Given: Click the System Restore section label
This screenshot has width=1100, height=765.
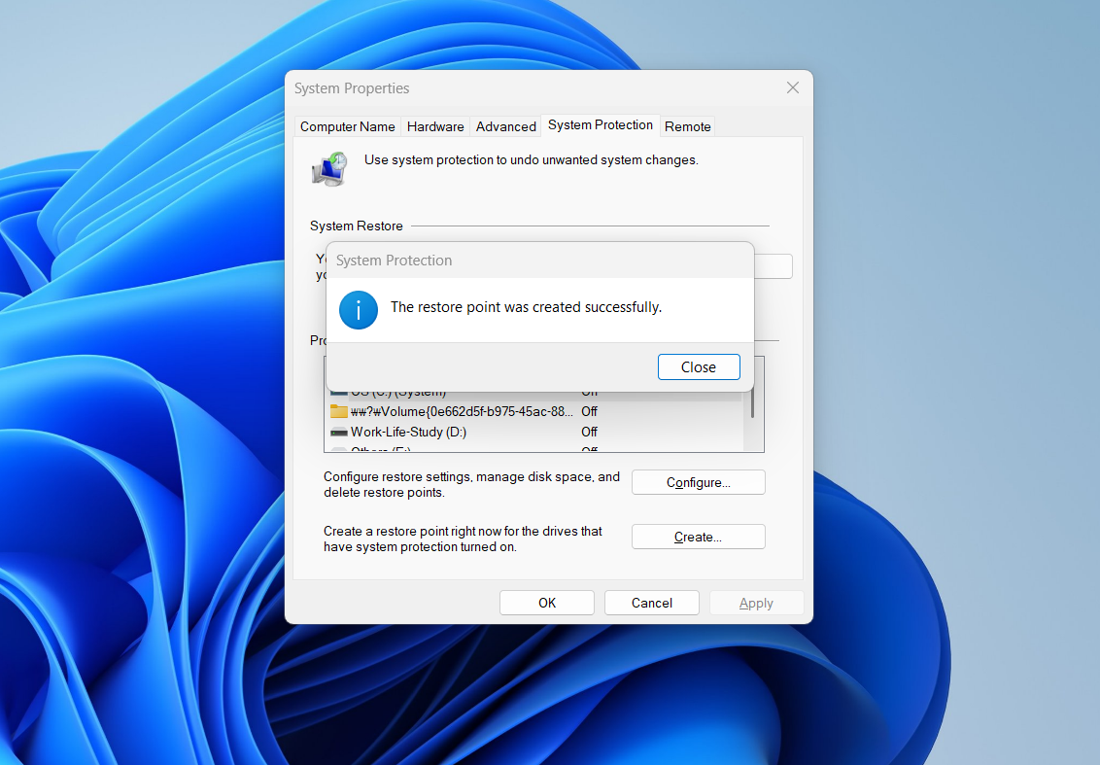Looking at the screenshot, I should tap(357, 226).
